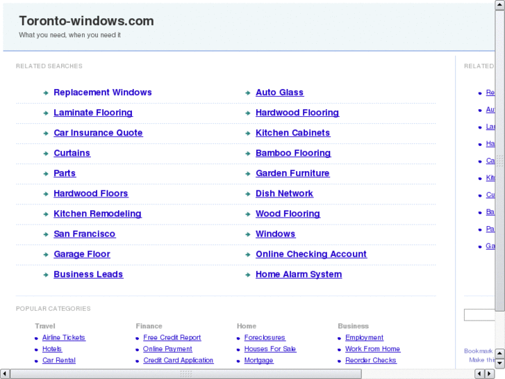Click San Francisco link

[x=84, y=234]
